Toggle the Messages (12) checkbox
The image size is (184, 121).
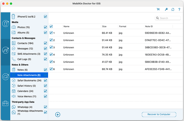tap(45, 48)
